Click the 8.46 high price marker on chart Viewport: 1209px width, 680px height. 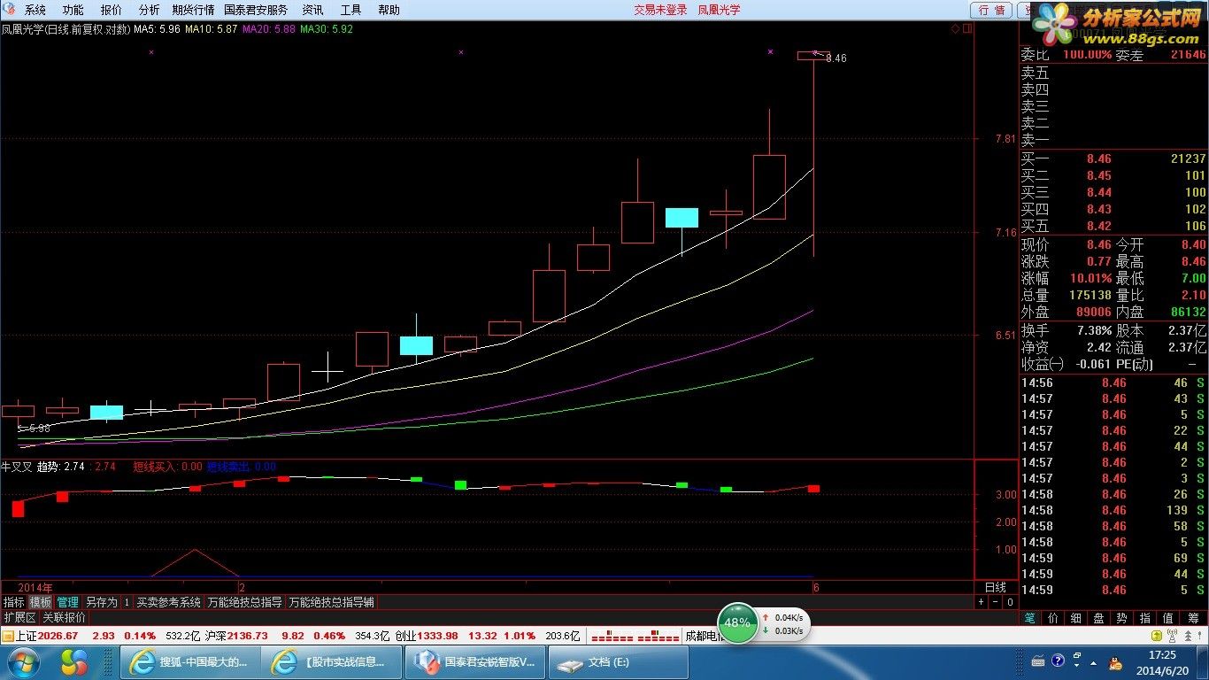836,58
